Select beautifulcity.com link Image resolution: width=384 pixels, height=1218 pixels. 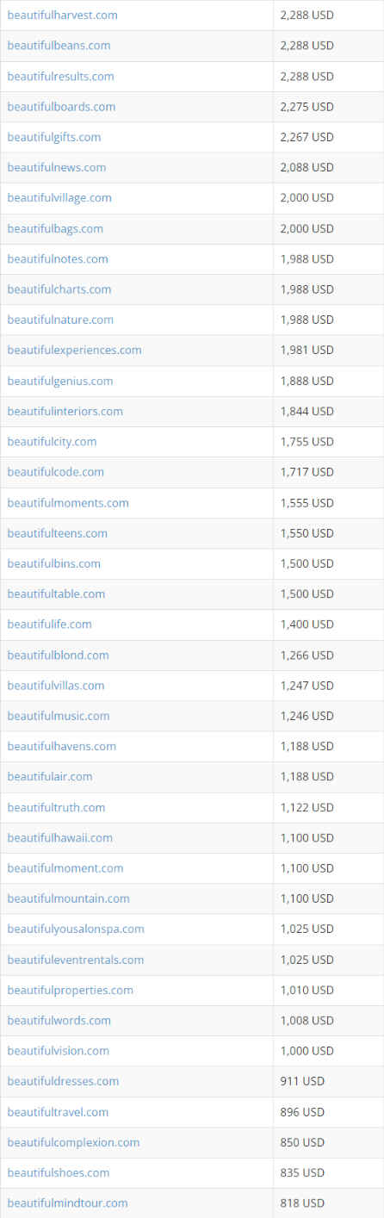point(53,441)
